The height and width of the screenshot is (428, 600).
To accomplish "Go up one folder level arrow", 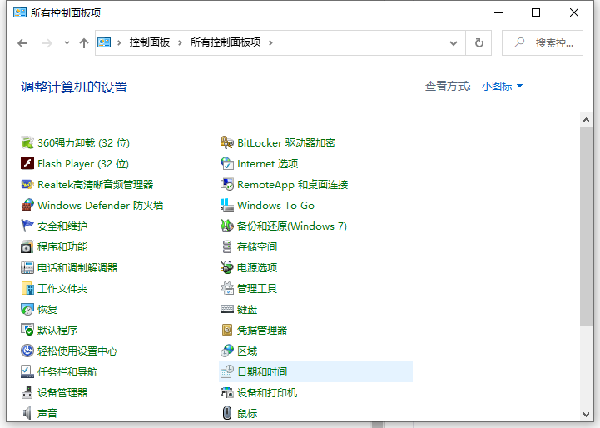I will (83, 43).
